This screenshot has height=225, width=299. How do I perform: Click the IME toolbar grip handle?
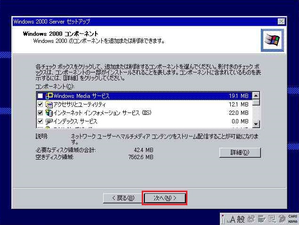pyautogui.click(x=223, y=219)
